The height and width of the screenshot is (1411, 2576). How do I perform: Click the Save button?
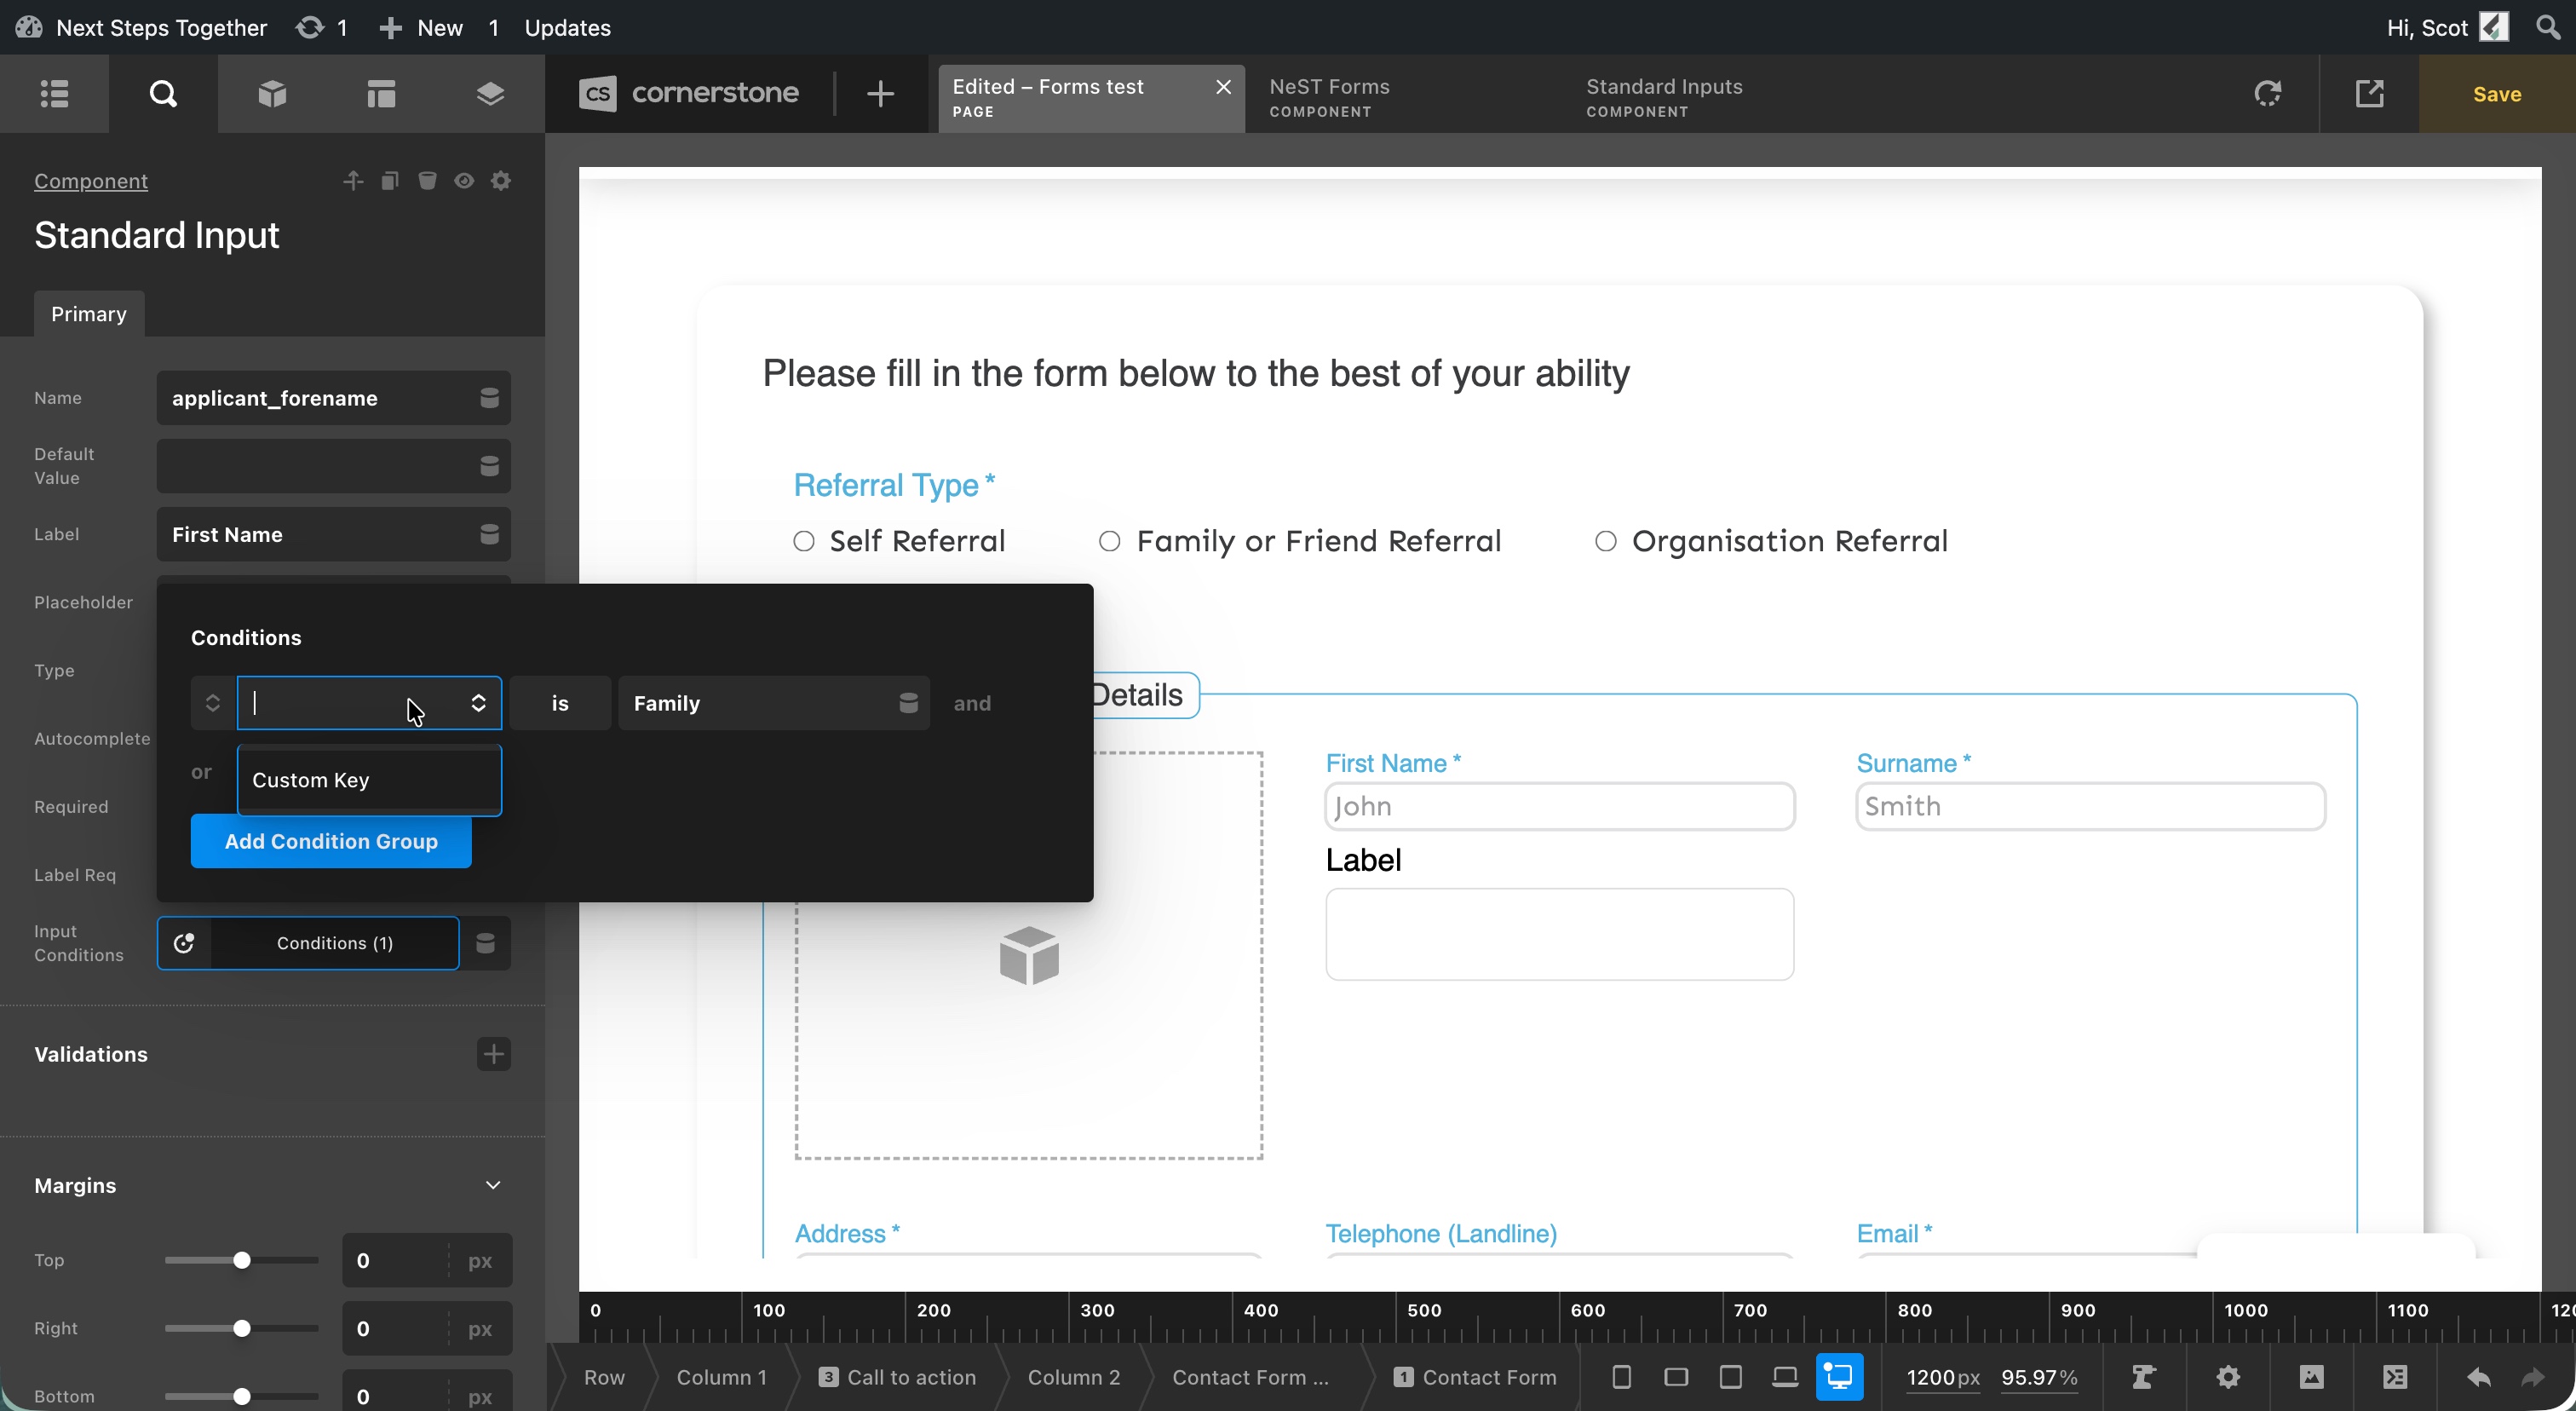[x=2496, y=94]
